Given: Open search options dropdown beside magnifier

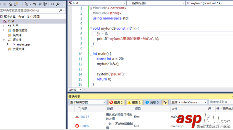Looking at the screenshot, I should (64, 10).
